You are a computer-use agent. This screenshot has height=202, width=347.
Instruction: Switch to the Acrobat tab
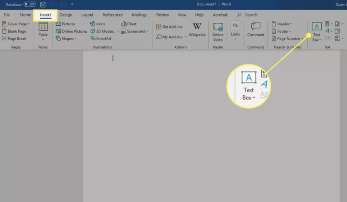coord(220,15)
